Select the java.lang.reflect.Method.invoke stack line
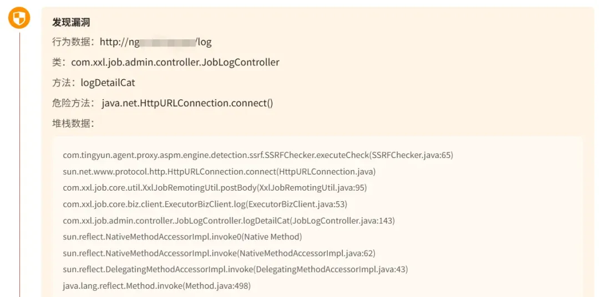This screenshot has height=297, width=599. [156, 286]
